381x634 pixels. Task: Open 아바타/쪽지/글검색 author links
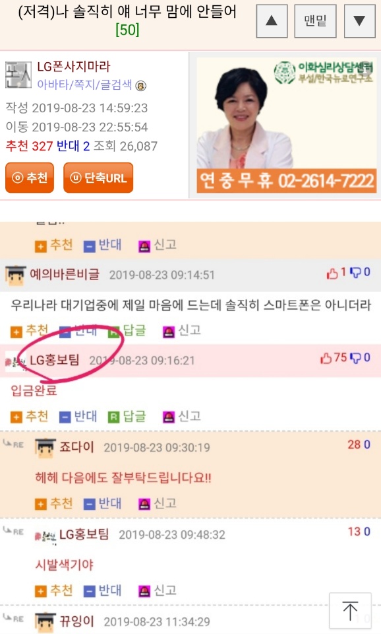click(x=84, y=85)
